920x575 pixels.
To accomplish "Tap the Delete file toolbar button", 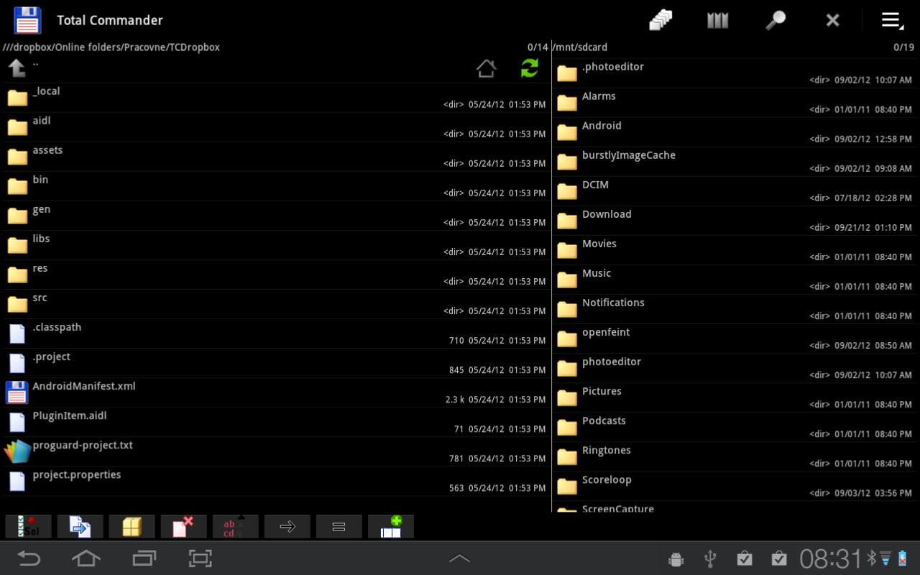I will tap(184, 527).
